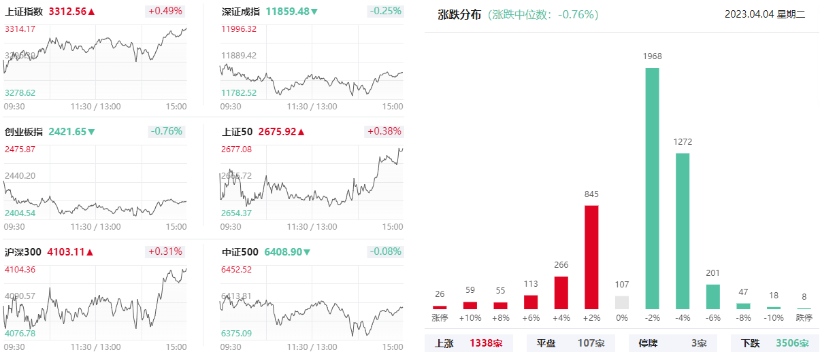Image resolution: width=820 pixels, height=352 pixels.
Task: Click the 深证成指 green down arrow
Action: (x=314, y=12)
